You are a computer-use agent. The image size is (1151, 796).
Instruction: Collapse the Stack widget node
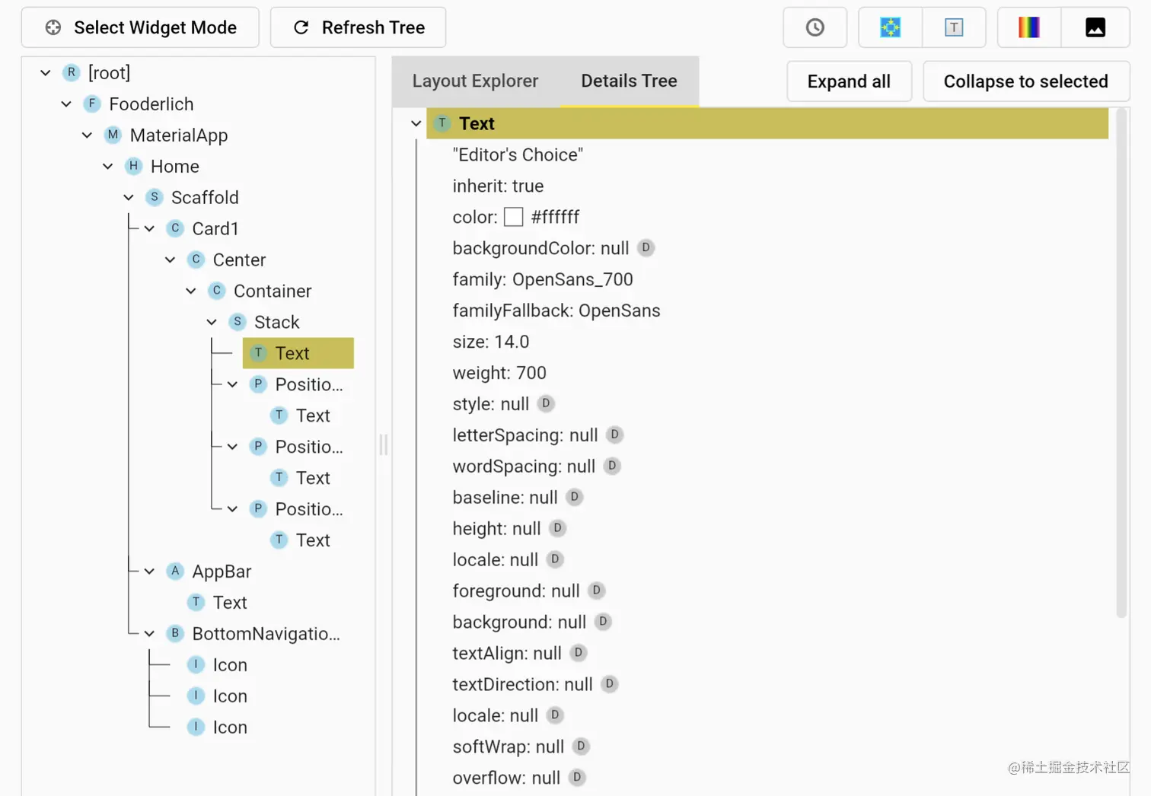coord(212,322)
